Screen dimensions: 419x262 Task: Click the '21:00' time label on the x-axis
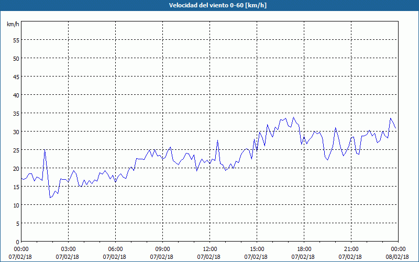pyautogui.click(x=351, y=249)
